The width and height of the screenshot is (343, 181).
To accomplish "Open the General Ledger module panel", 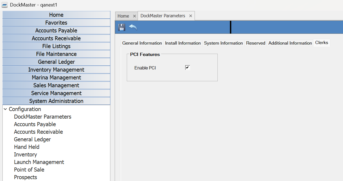I will [x=56, y=62].
